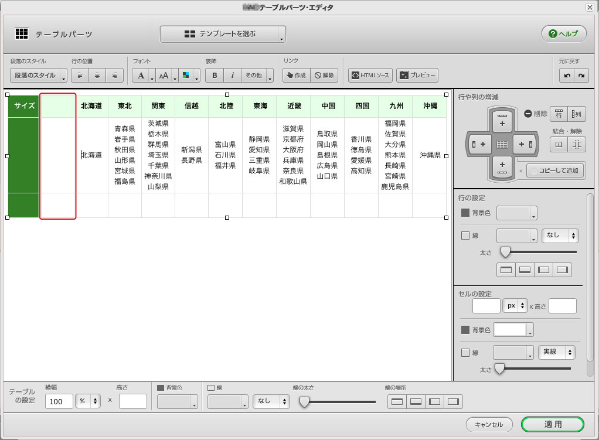Set table border location to right
Screen dimensions: 599x440
point(453,401)
